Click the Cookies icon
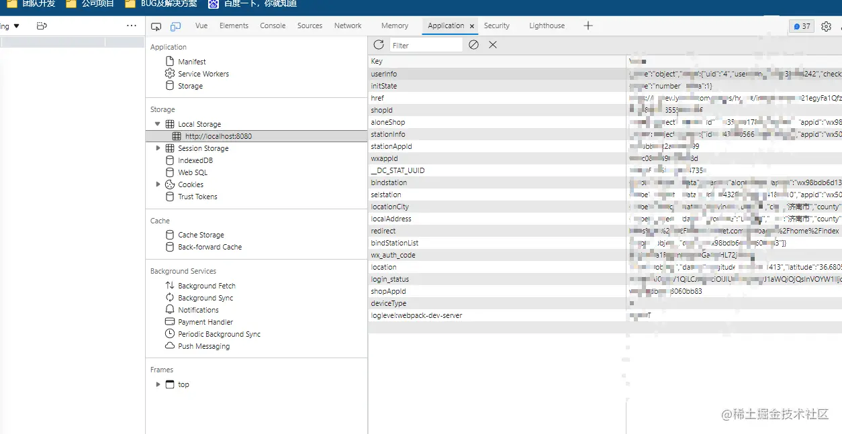 click(x=170, y=184)
